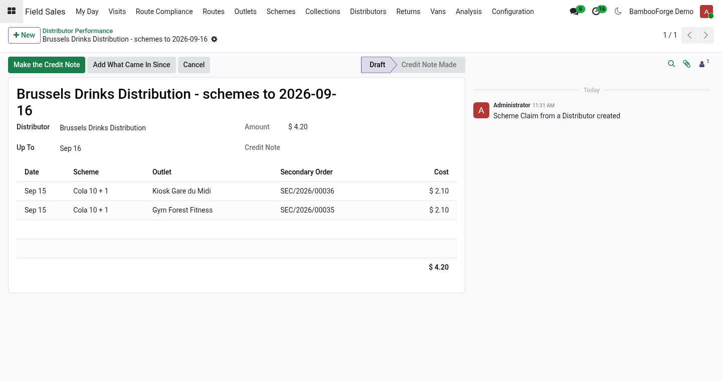Viewport: 722px width, 381px height.
Task: Open the Returns menu
Action: (x=408, y=12)
